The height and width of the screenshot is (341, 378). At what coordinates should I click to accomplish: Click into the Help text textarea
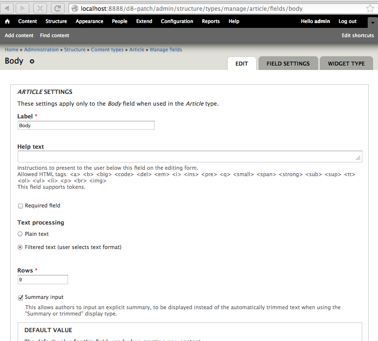tap(189, 157)
